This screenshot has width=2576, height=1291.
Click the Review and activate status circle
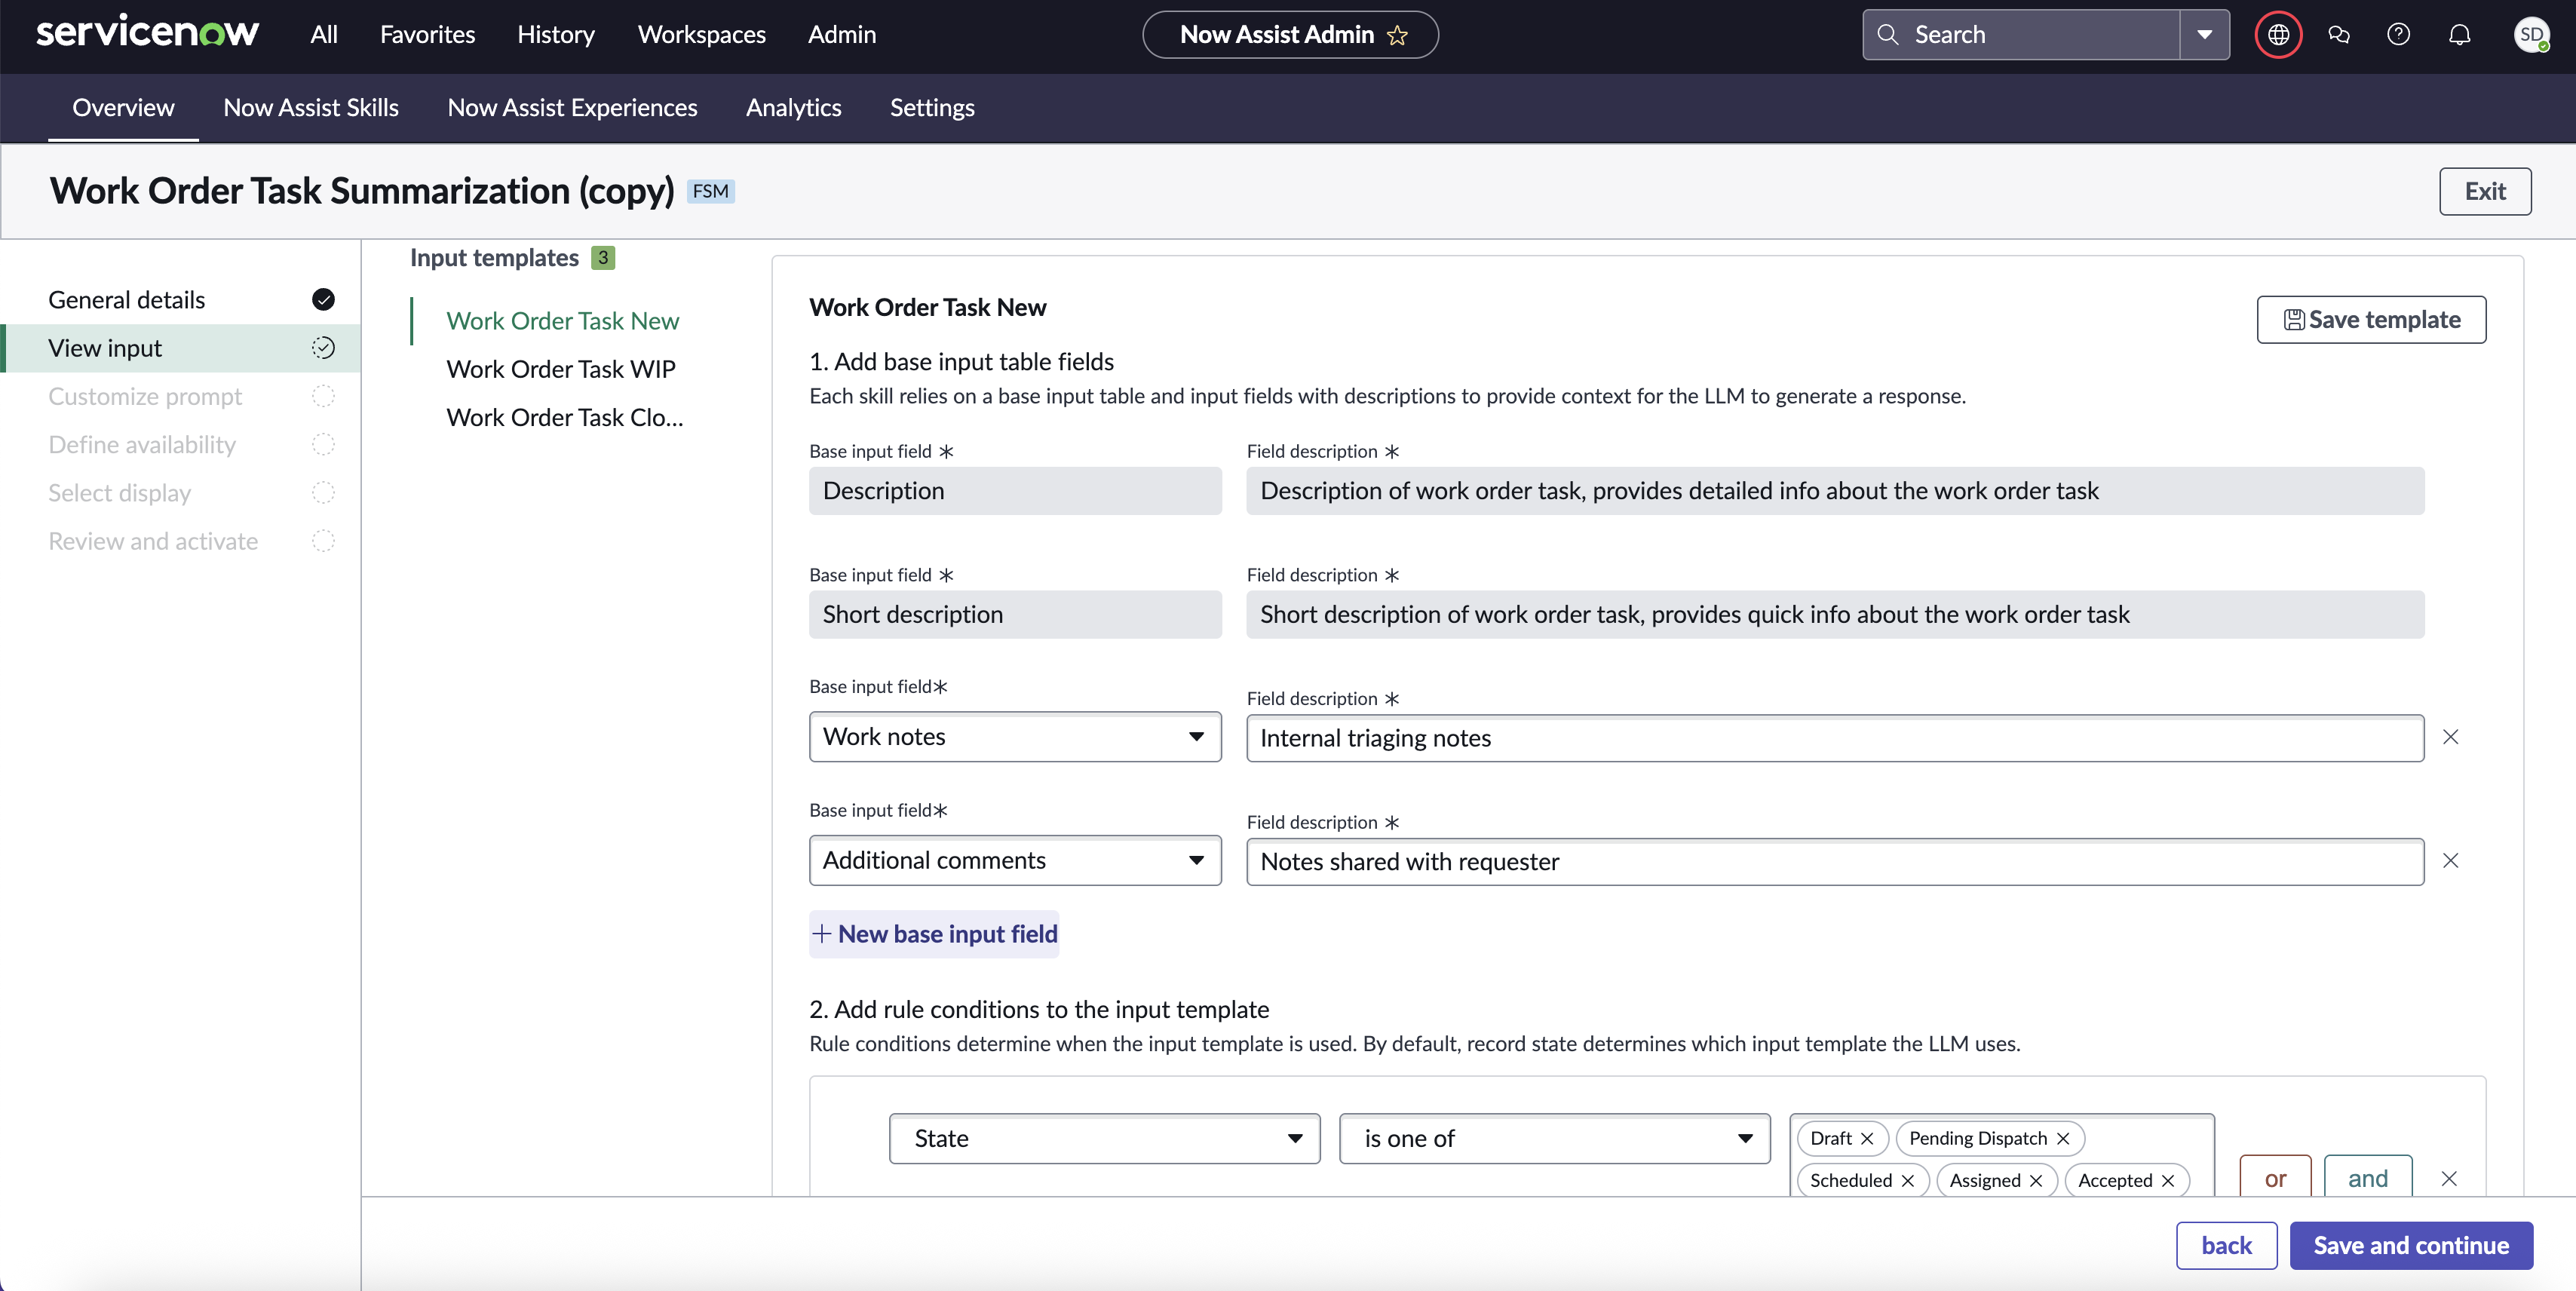coord(323,540)
